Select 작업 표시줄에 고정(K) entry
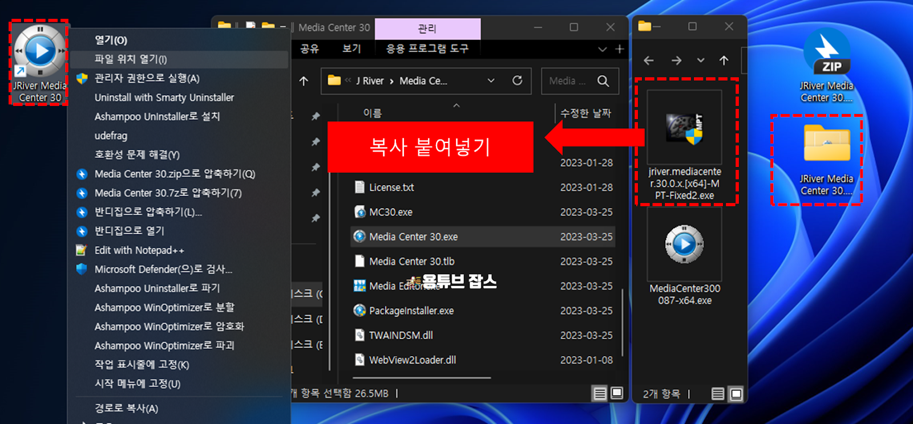This screenshot has width=913, height=424. click(178, 365)
